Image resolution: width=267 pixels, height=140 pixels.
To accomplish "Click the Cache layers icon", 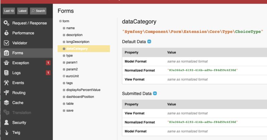I will [x=6, y=103].
